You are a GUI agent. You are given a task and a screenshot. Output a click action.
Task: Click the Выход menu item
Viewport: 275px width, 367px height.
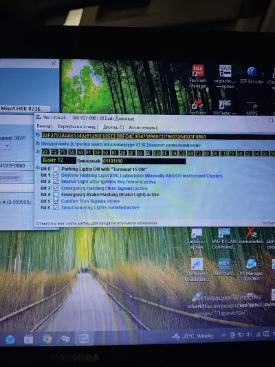click(43, 126)
